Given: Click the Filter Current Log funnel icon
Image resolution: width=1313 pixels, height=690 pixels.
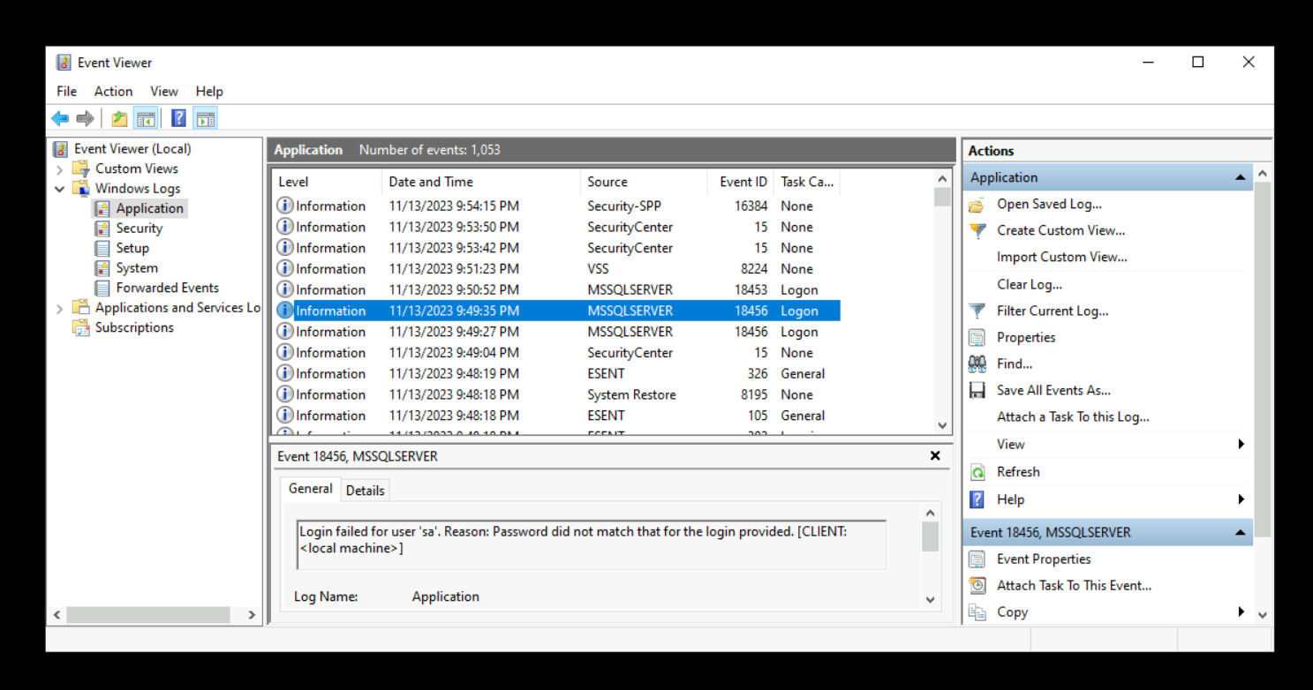Looking at the screenshot, I should coord(977,311).
